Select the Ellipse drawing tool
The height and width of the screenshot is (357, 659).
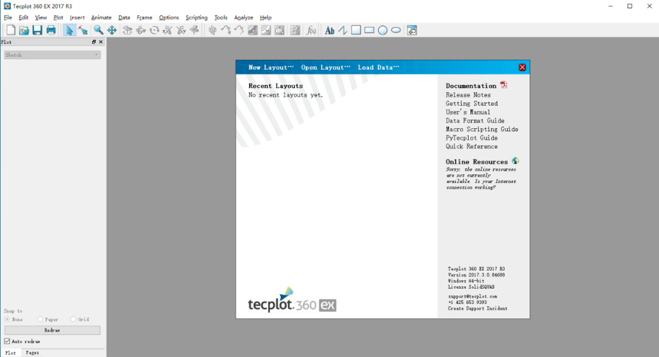(396, 31)
